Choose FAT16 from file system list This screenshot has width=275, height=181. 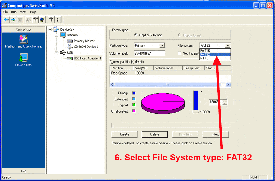click(x=215, y=50)
